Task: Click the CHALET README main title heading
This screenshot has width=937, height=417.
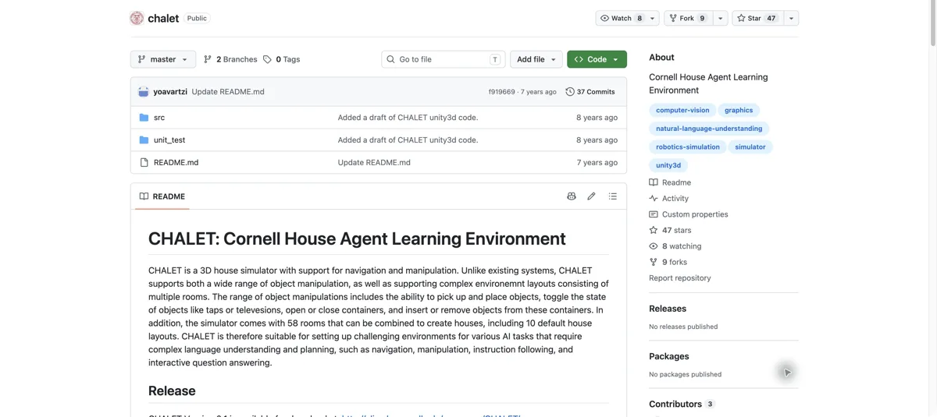Action: click(x=357, y=239)
